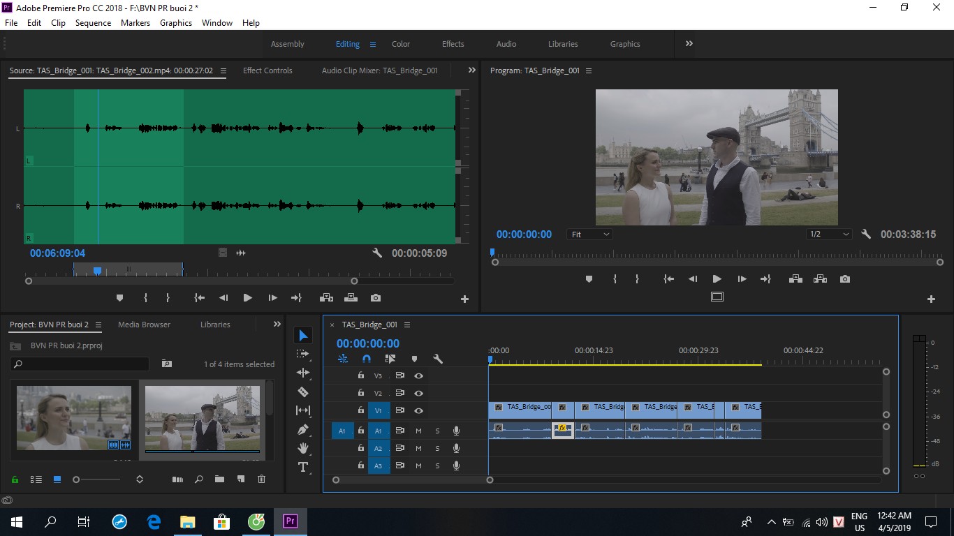The height and width of the screenshot is (536, 954).
Task: Mute audio track A1
Action: coord(418,431)
